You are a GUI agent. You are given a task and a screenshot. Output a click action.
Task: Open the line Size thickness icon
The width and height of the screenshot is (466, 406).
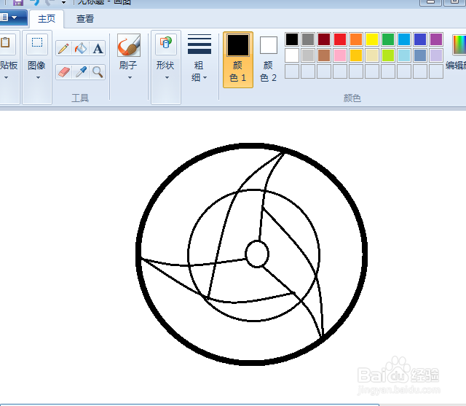pyautogui.click(x=200, y=44)
